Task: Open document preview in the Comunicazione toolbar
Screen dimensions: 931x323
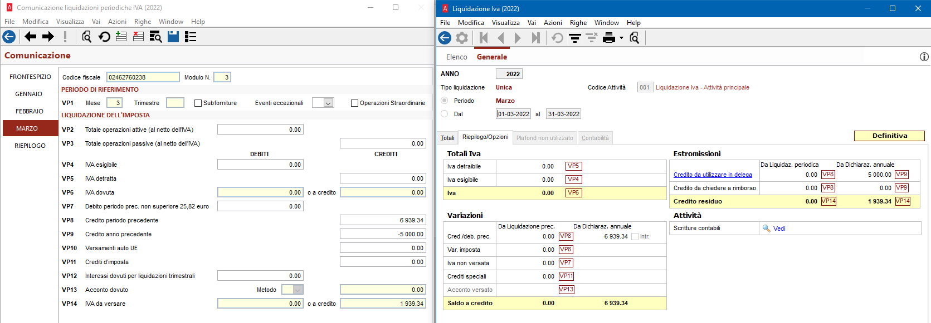Action: tap(86, 37)
